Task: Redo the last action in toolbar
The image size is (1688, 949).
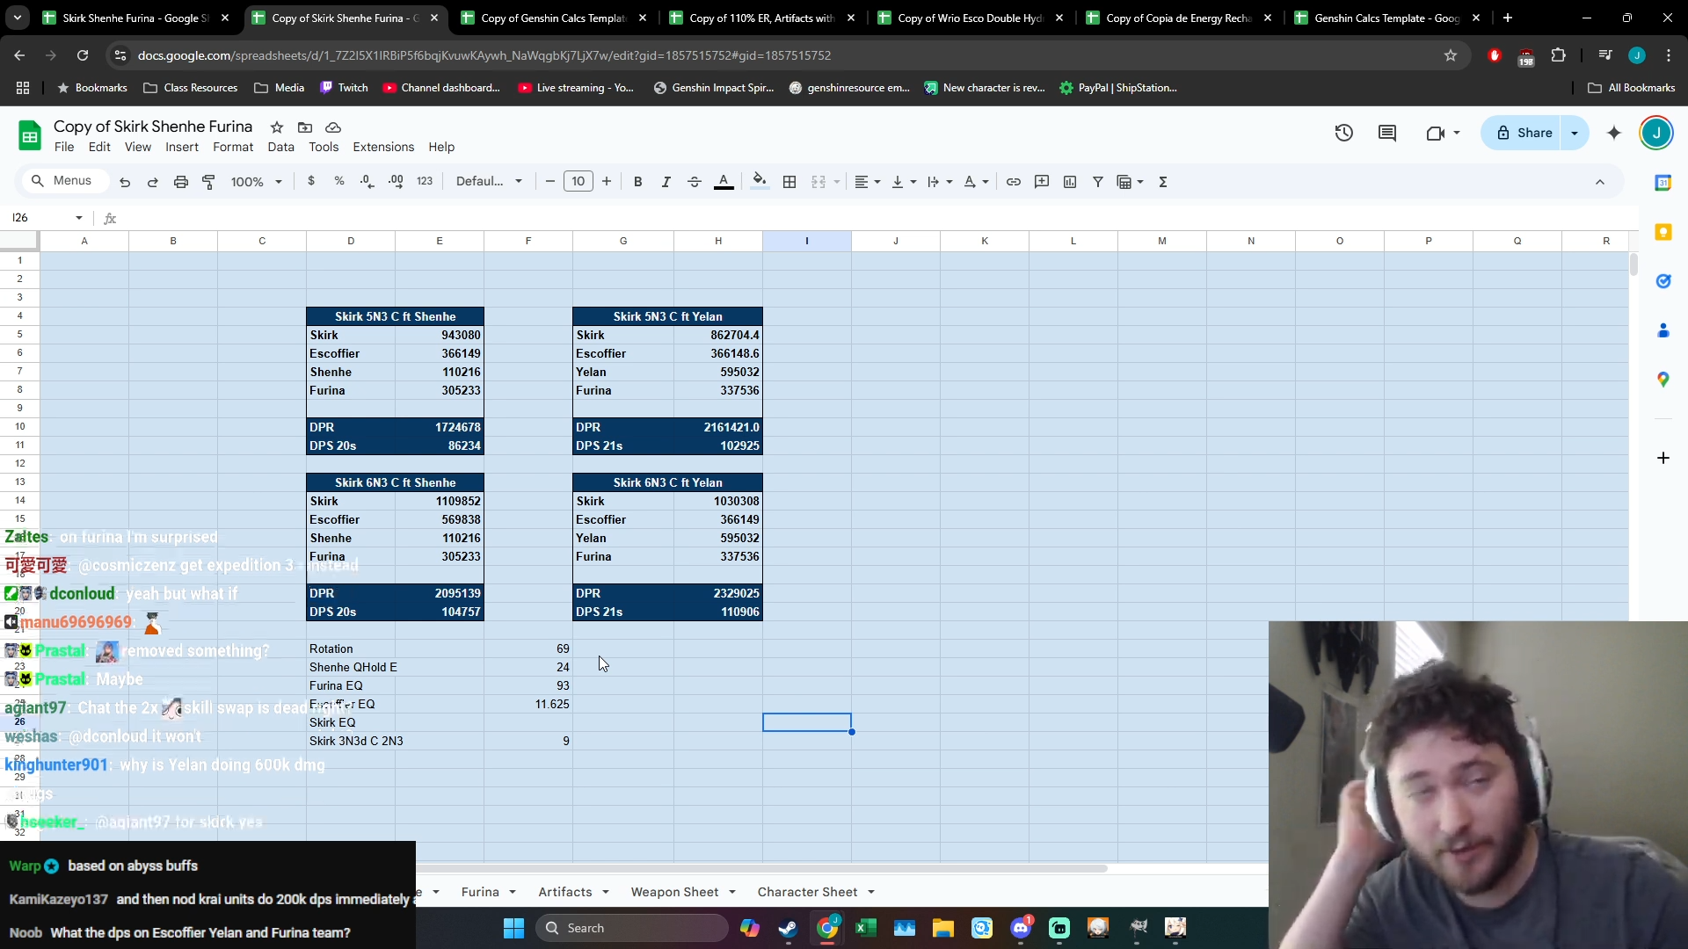Action: 153,182
